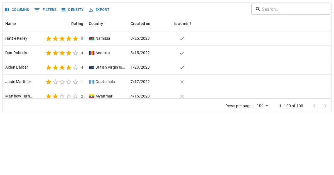The image size is (334, 175).
Task: Click the search magnifier icon
Action: click(x=258, y=9)
